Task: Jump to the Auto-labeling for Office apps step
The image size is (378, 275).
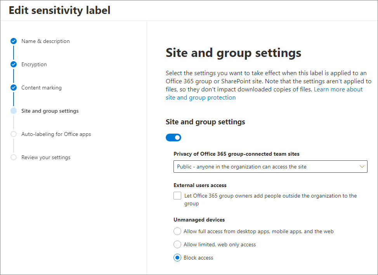Action: 56,134
